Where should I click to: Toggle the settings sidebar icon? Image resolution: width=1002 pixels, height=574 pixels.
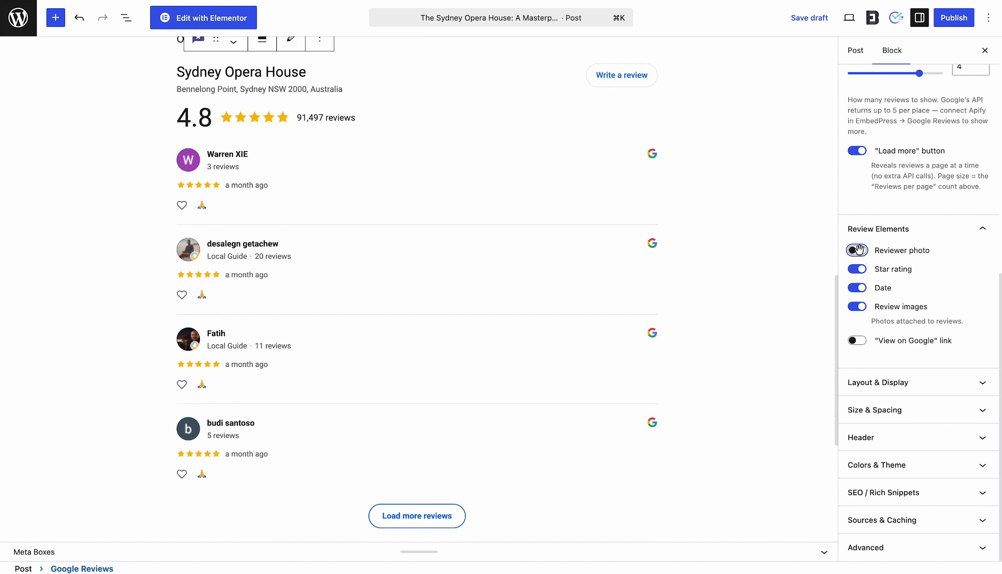click(919, 18)
